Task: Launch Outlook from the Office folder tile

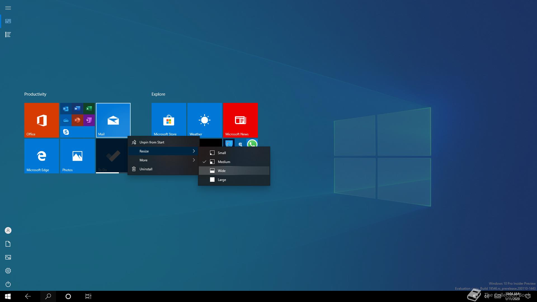Action: coord(66,108)
